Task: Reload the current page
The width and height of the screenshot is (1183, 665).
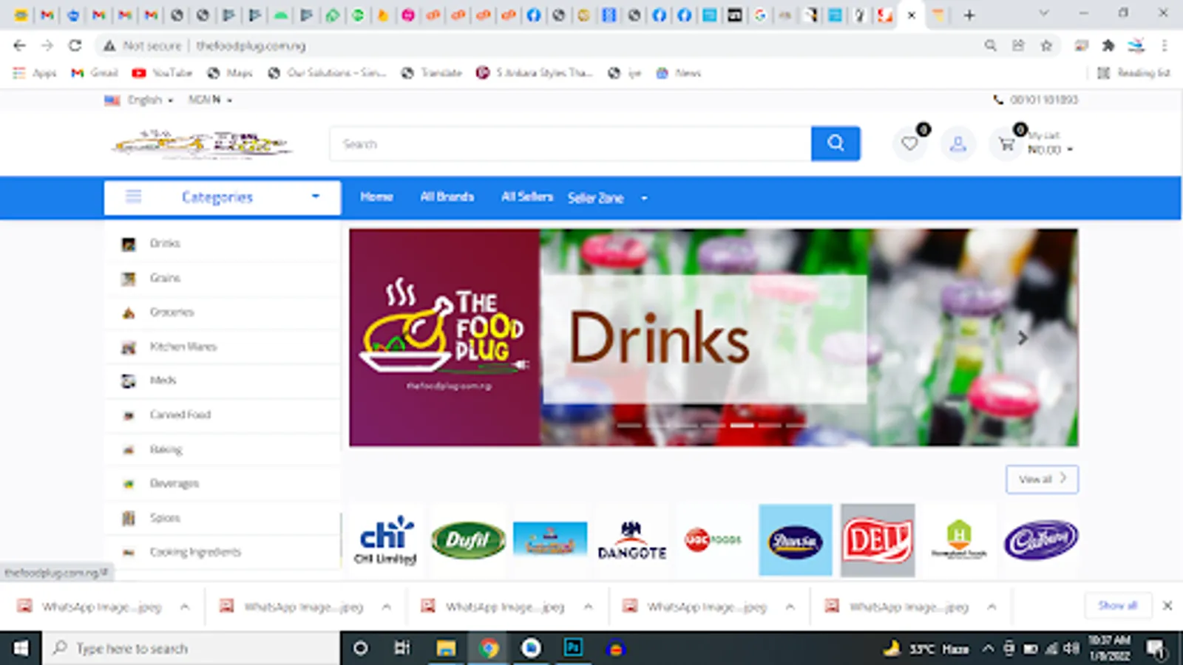Action: click(75, 46)
